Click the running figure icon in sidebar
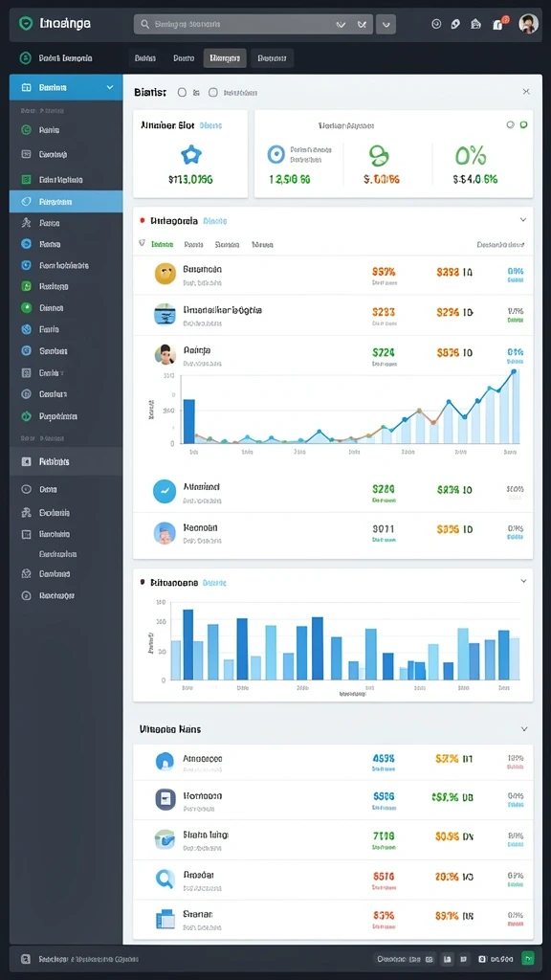The image size is (551, 980). (26, 222)
